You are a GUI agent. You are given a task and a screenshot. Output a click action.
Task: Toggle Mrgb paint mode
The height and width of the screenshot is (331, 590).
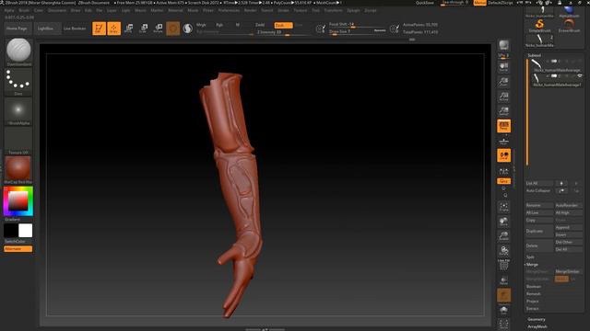tap(201, 25)
